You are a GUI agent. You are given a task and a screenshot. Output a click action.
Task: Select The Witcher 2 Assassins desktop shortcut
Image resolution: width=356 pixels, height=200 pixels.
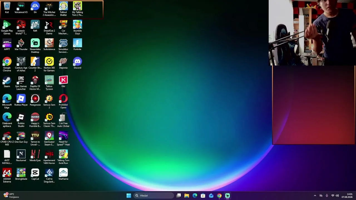[49, 9]
